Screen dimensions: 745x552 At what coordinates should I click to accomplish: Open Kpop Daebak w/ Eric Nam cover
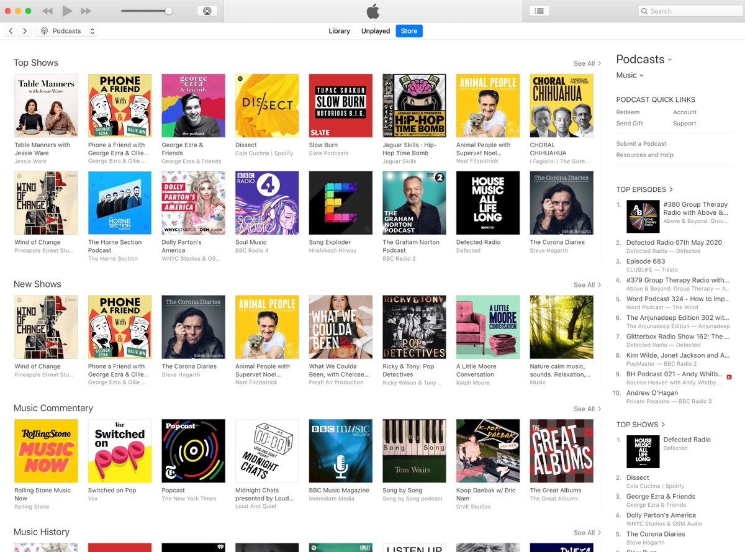(488, 451)
